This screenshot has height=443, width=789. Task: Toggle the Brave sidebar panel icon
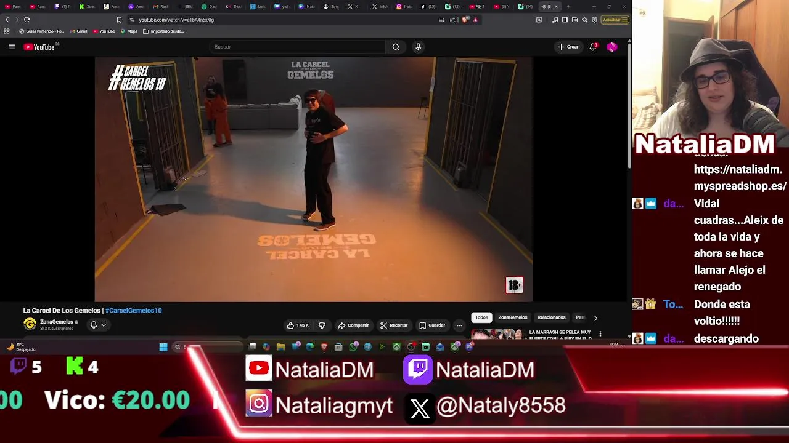565,20
